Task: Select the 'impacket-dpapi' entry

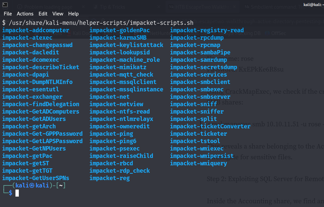Action: point(26,75)
